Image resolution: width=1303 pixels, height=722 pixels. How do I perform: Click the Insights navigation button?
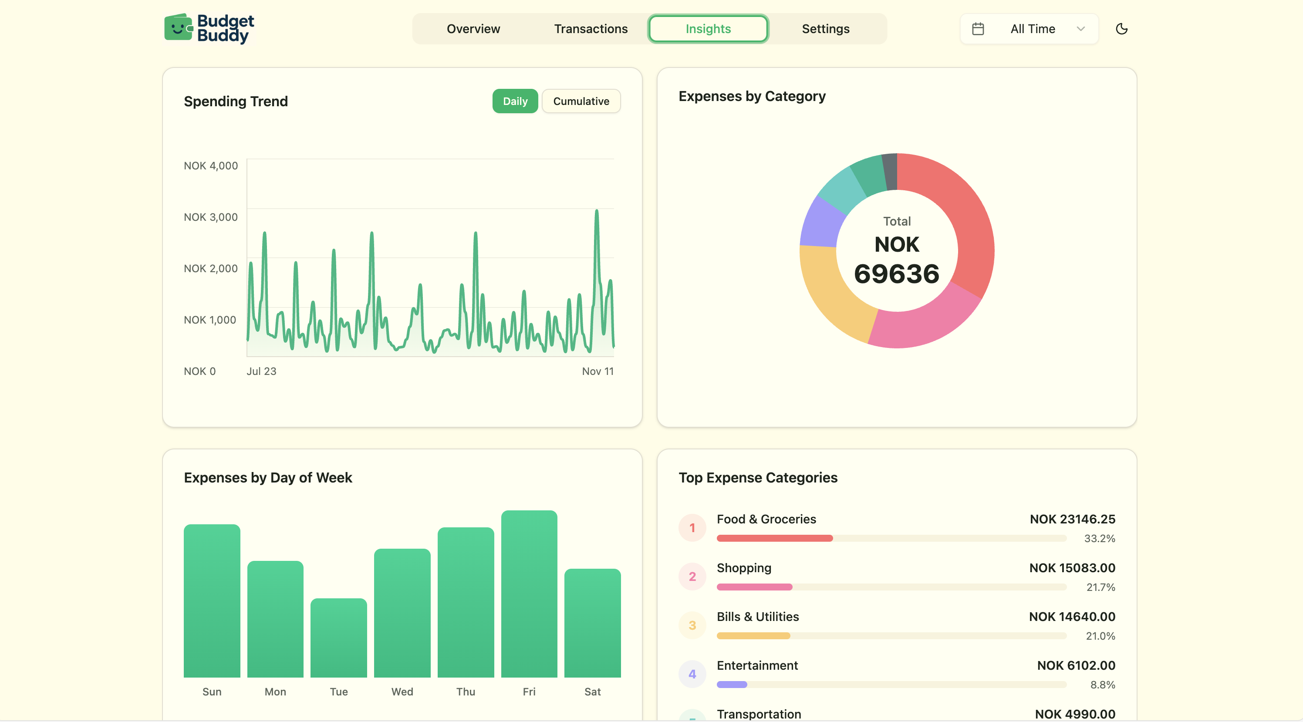pyautogui.click(x=708, y=29)
